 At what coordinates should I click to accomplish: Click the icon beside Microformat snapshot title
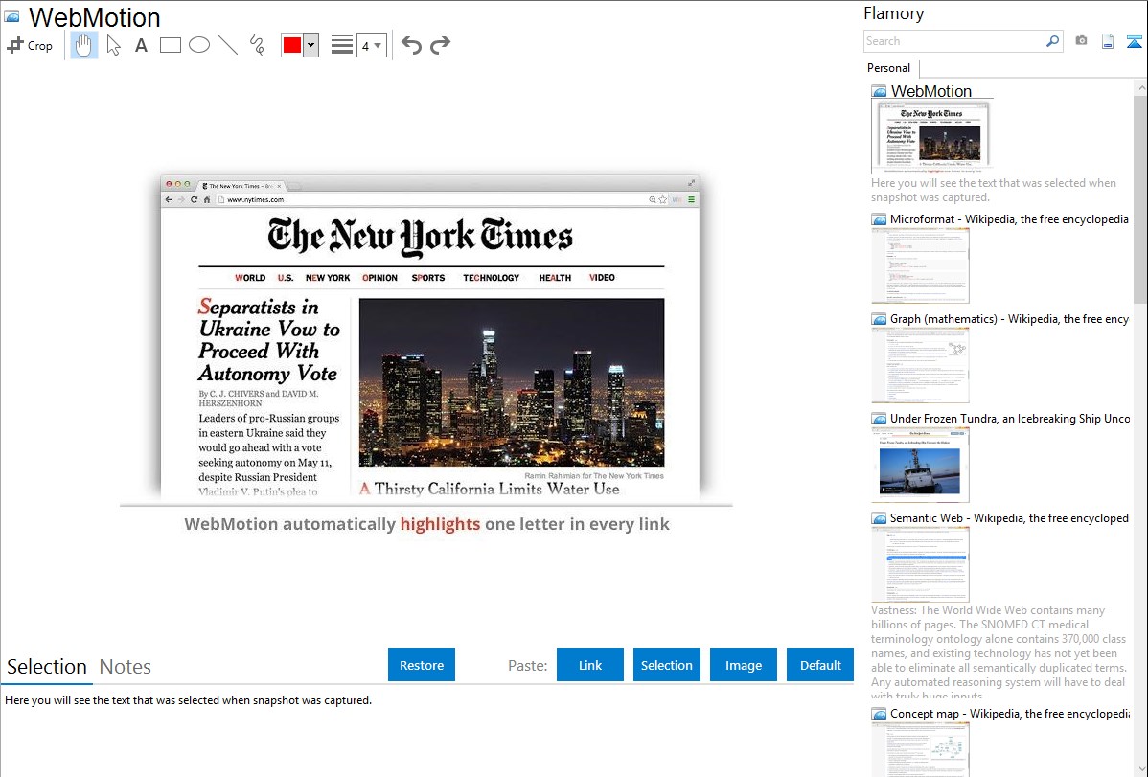[x=879, y=219]
